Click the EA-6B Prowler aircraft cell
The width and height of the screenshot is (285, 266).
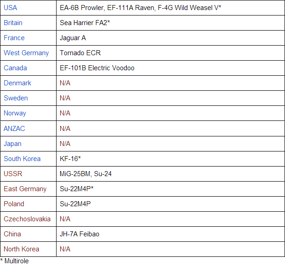pos(171,8)
